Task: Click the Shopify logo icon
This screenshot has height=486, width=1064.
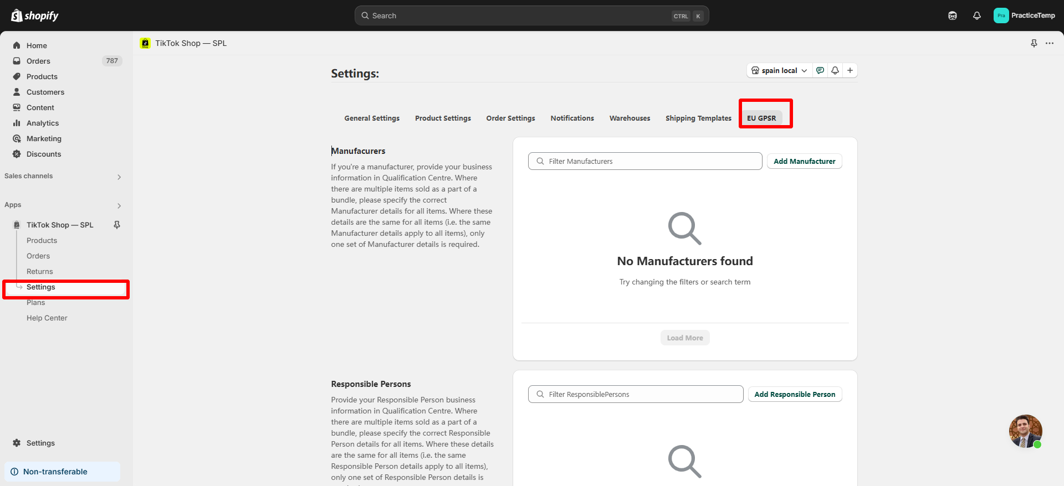Action: [x=17, y=15]
